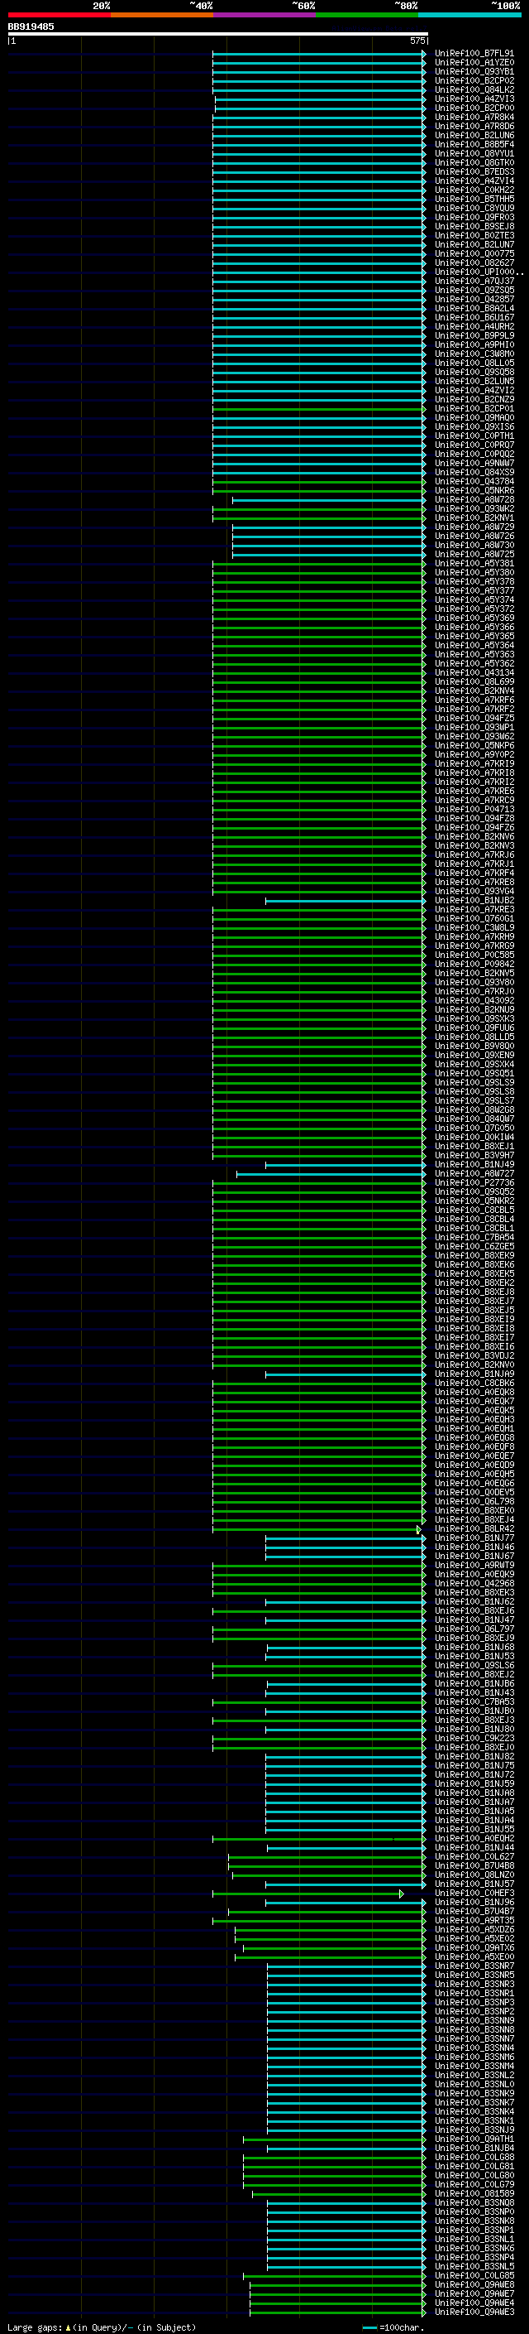The height and width of the screenshot is (2334, 529).
Task: Click the green ~80% identity legend segment
Action: click(366, 15)
